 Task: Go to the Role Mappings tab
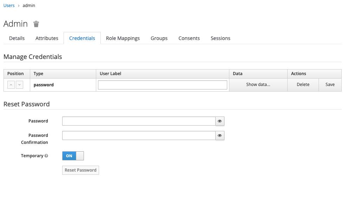tap(123, 38)
